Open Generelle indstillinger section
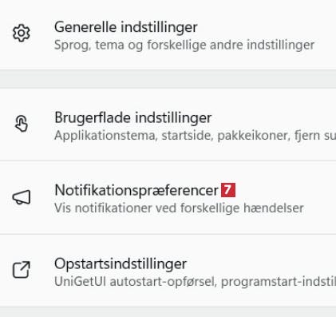The image size is (336, 317). click(x=168, y=34)
